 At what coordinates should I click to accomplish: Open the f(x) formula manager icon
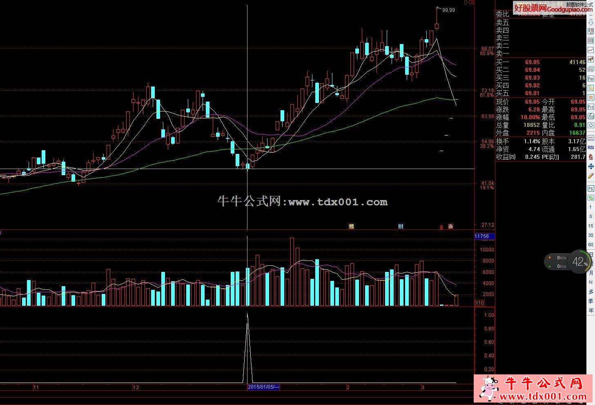[x=591, y=116]
